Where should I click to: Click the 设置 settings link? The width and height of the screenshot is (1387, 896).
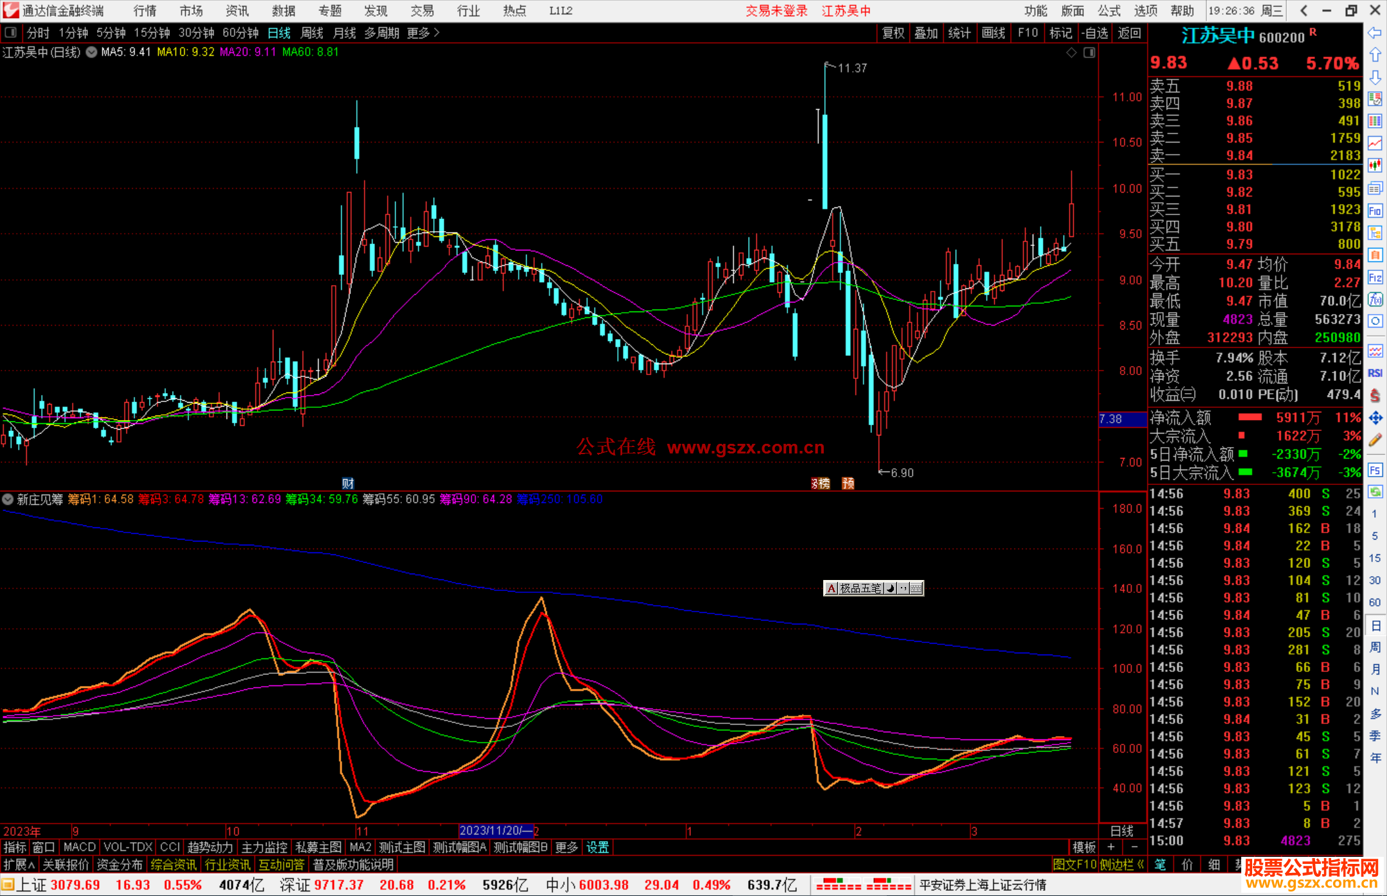597,847
